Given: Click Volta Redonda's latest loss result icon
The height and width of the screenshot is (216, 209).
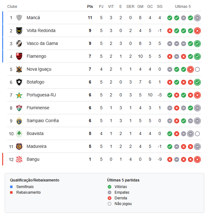Looking at the screenshot, I should click(197, 31).
